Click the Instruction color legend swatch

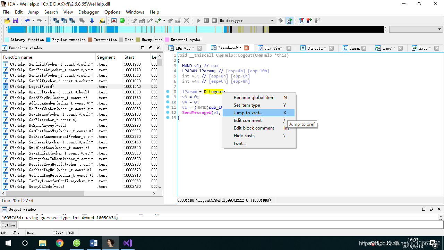tap(90, 40)
